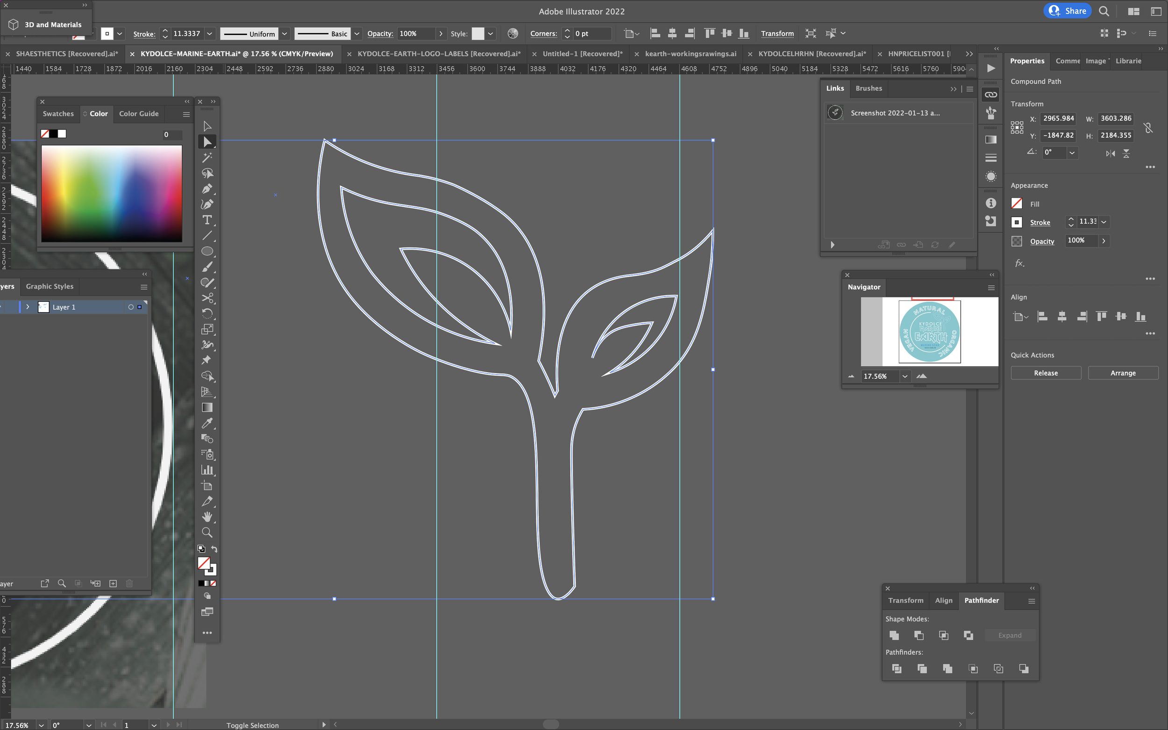Click the white swatch in Color panel
This screenshot has height=730, width=1168.
pos(62,134)
